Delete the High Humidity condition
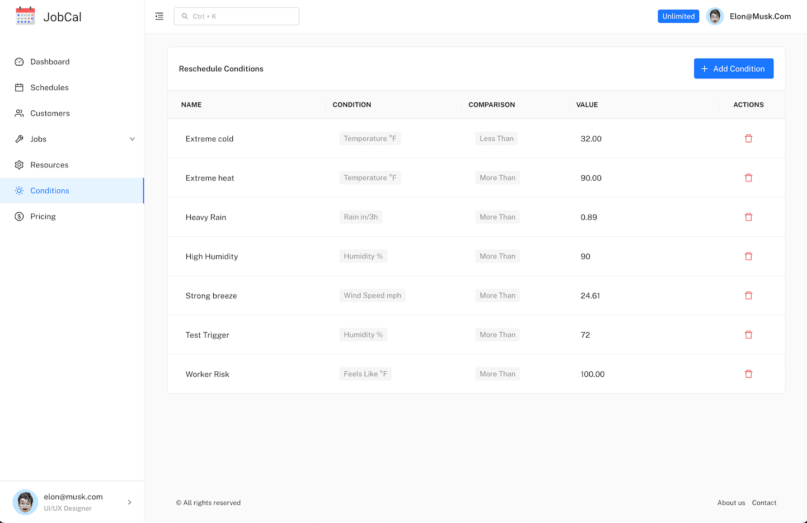Screen dimensions: 807x523 click(x=748, y=256)
